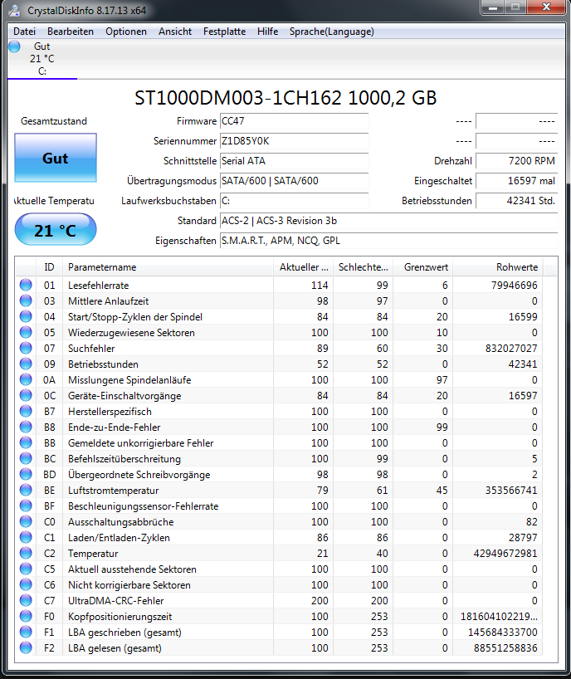Click status orb for LBA gelesen row

(26, 647)
